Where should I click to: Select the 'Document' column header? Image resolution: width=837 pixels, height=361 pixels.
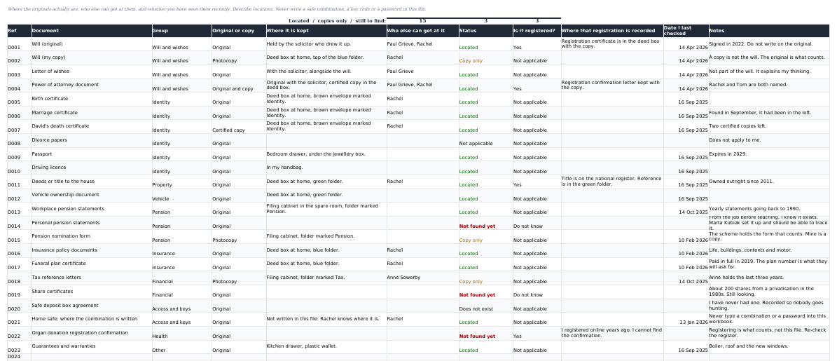tap(92, 31)
